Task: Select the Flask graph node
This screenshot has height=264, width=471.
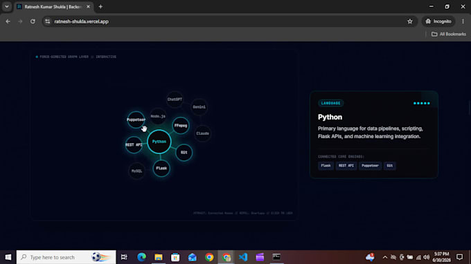Action: (161, 168)
